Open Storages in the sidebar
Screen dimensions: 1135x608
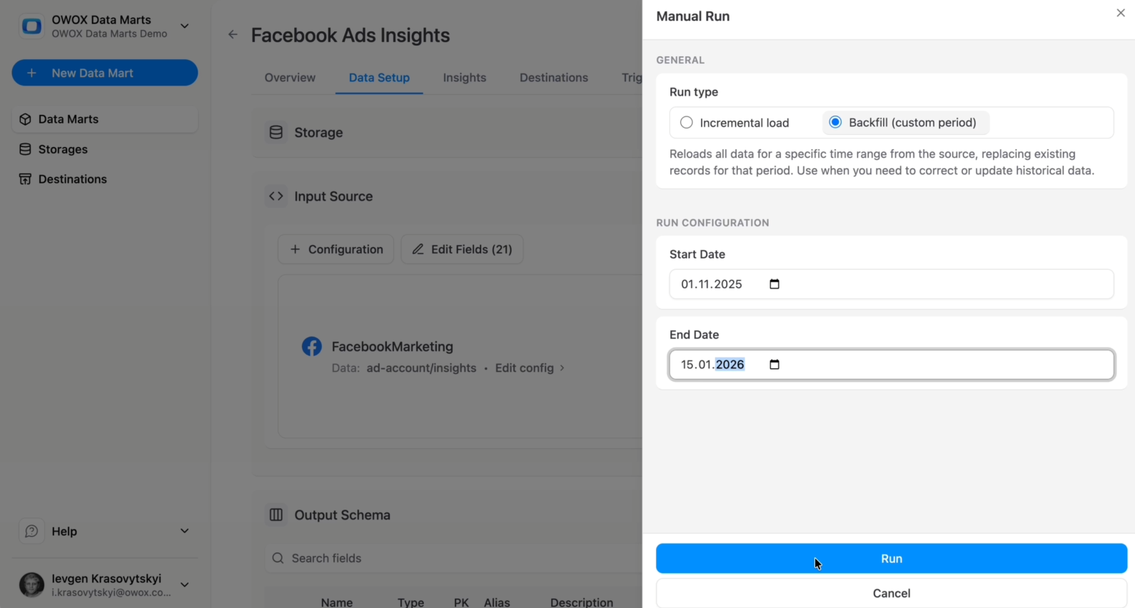click(105, 149)
